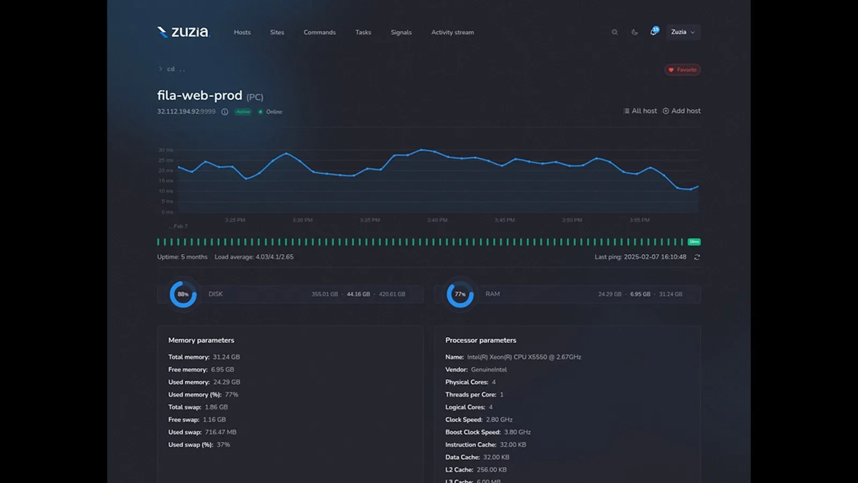Click 'Uptime: 5 months' text
The height and width of the screenshot is (483, 858).
point(182,257)
